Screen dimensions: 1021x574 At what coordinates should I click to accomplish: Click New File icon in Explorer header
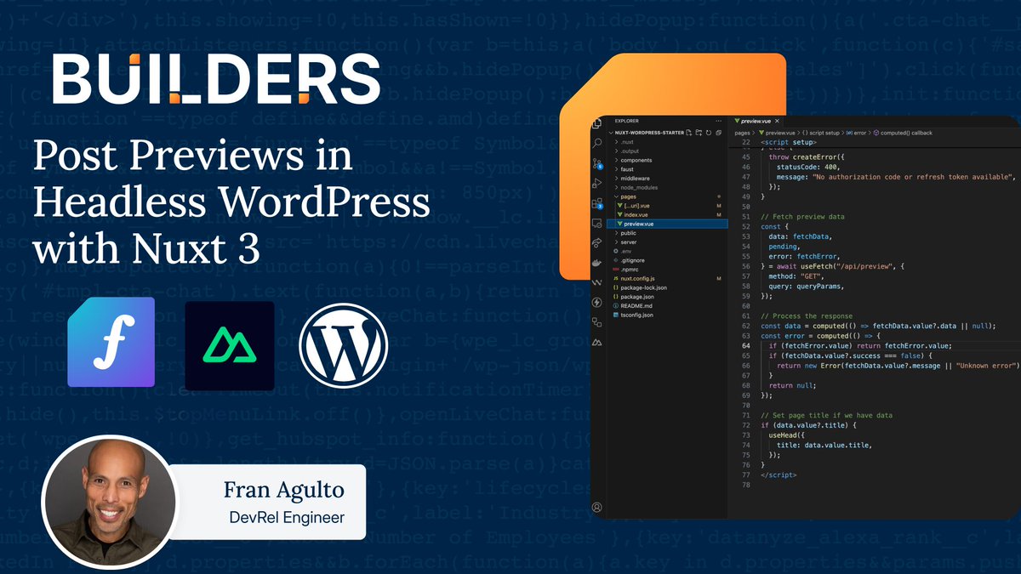click(688, 133)
